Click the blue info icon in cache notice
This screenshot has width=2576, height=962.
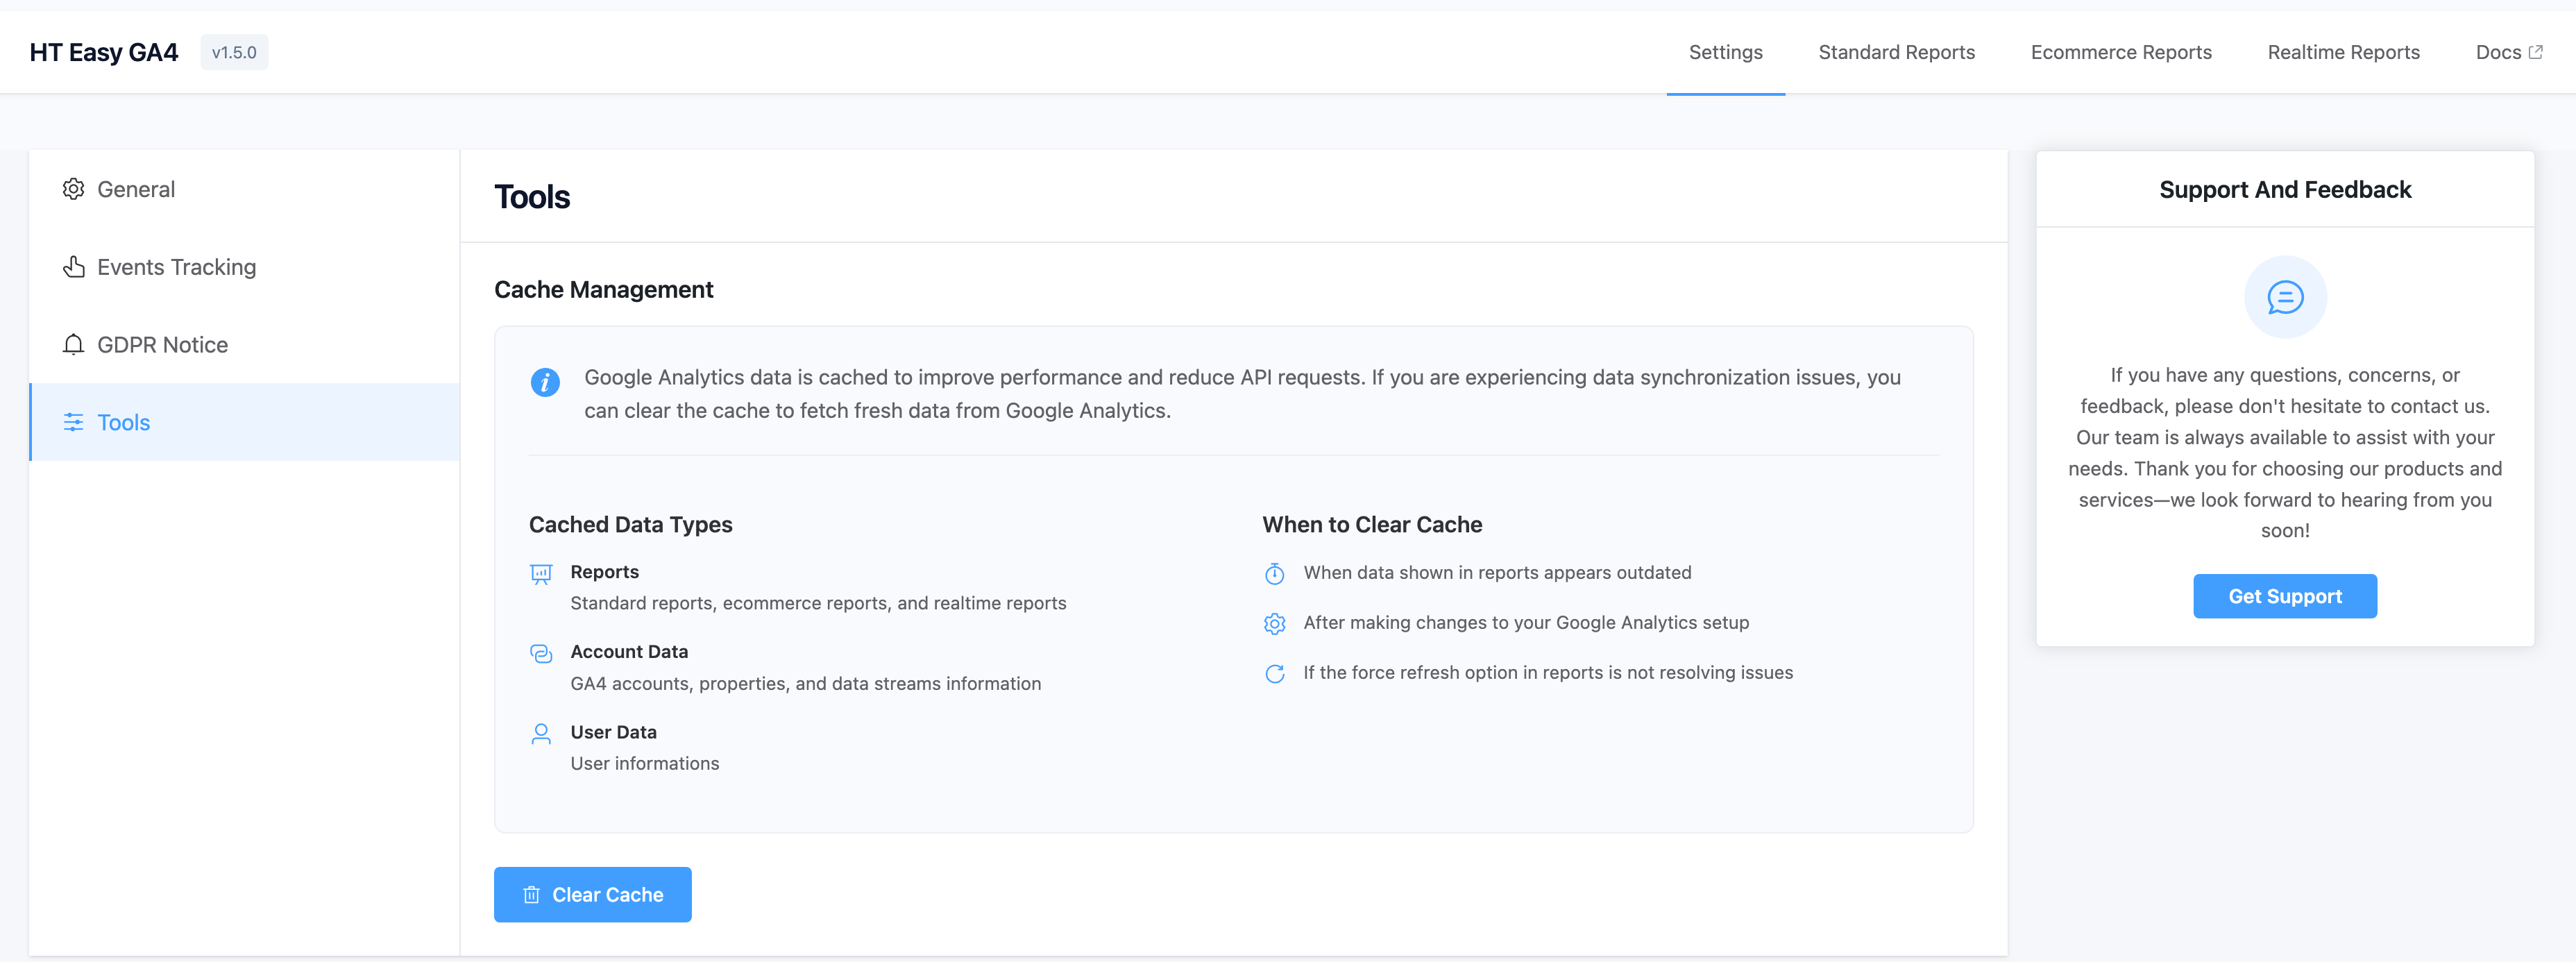coord(545,382)
